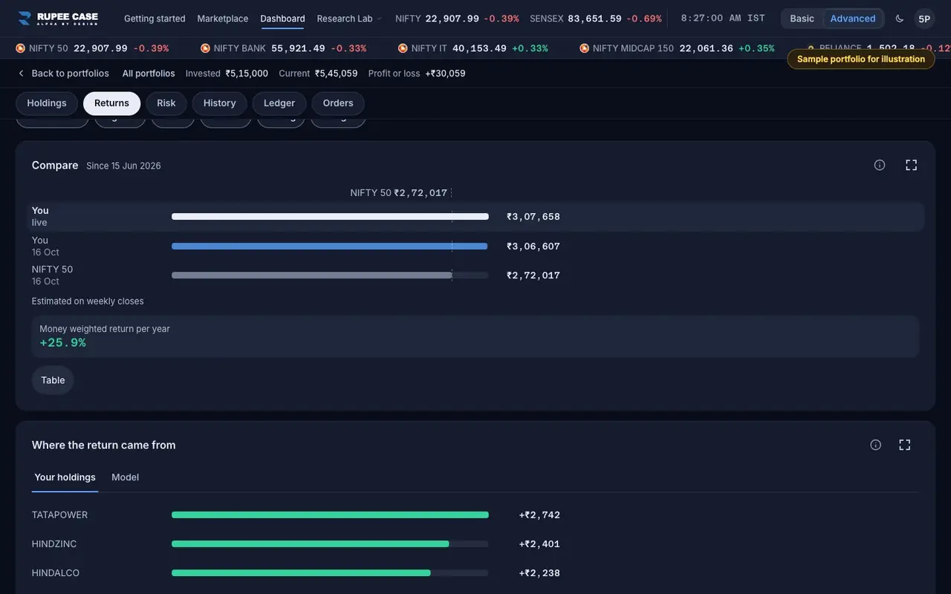
Task: Select the Your holdings sub-tab
Action: 65,477
